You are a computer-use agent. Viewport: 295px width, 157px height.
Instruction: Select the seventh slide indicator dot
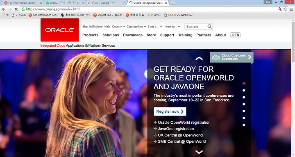click(x=244, y=125)
